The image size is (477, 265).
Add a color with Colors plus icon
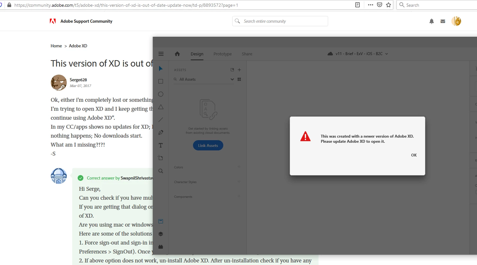pos(239,167)
